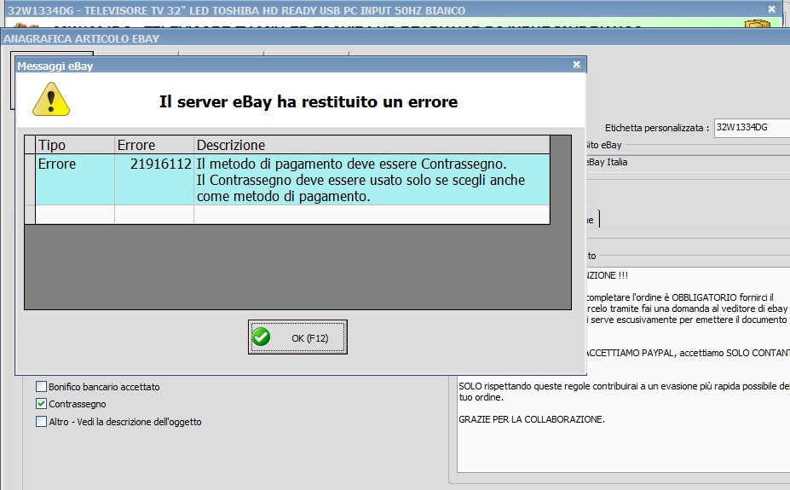Select the error code 21916112 cell
Screen dimensions: 790x490
coord(154,179)
